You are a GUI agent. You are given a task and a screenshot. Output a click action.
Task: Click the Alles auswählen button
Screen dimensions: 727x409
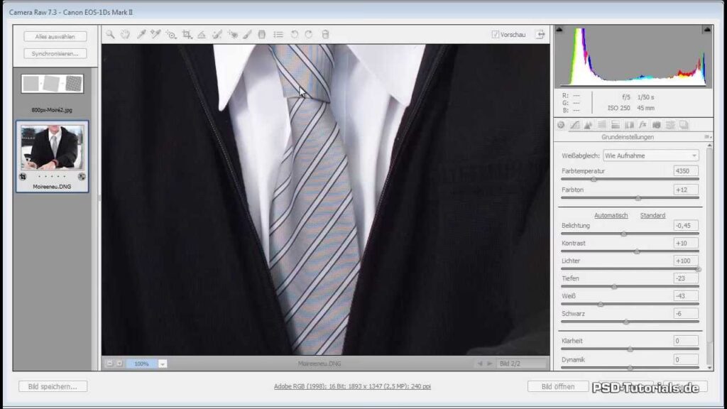tap(55, 36)
